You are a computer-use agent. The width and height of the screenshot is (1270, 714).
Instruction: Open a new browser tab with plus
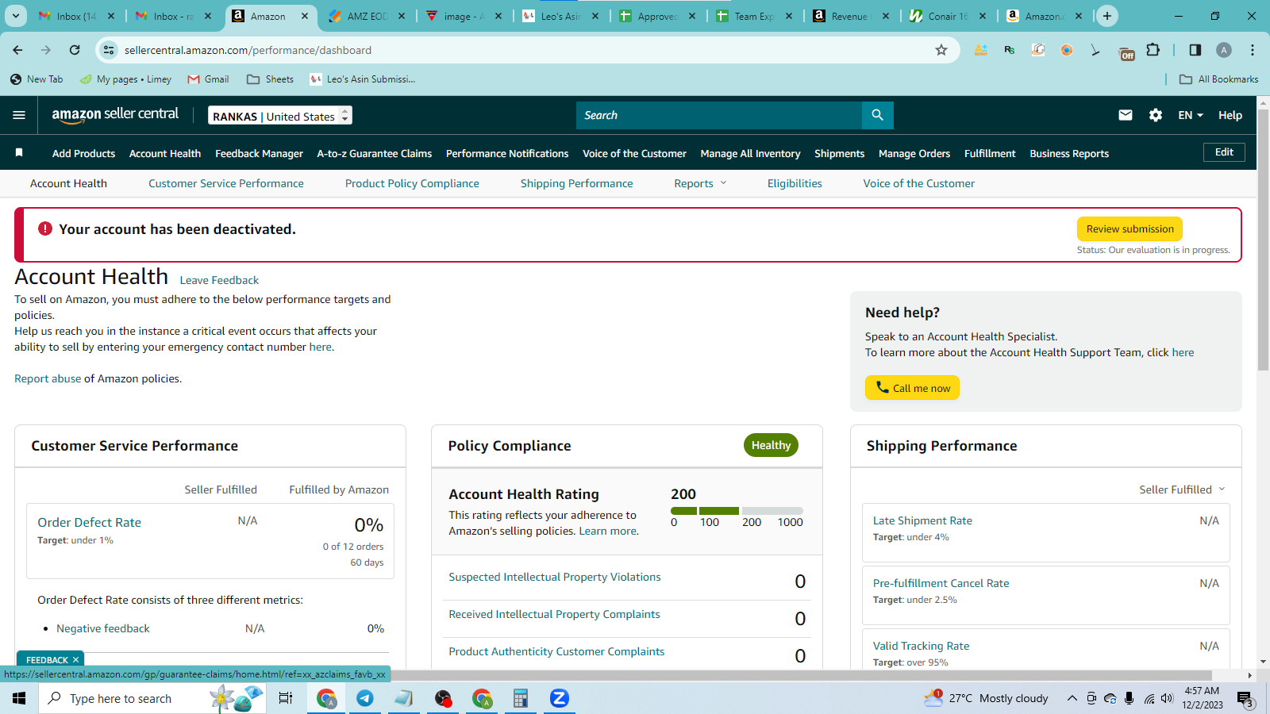[1107, 16]
